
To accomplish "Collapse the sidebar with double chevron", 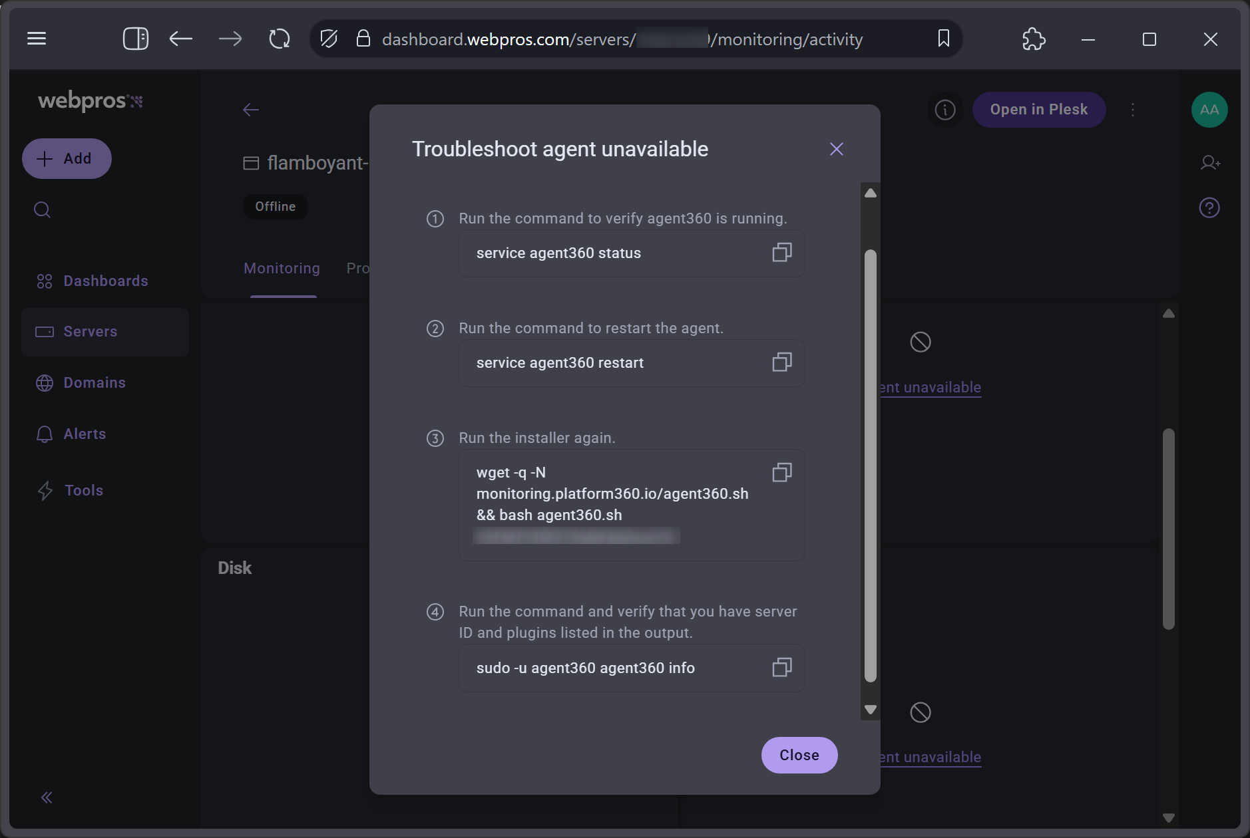I will point(47,797).
